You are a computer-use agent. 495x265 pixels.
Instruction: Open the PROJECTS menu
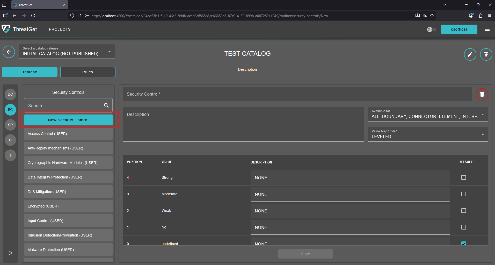tap(60, 29)
